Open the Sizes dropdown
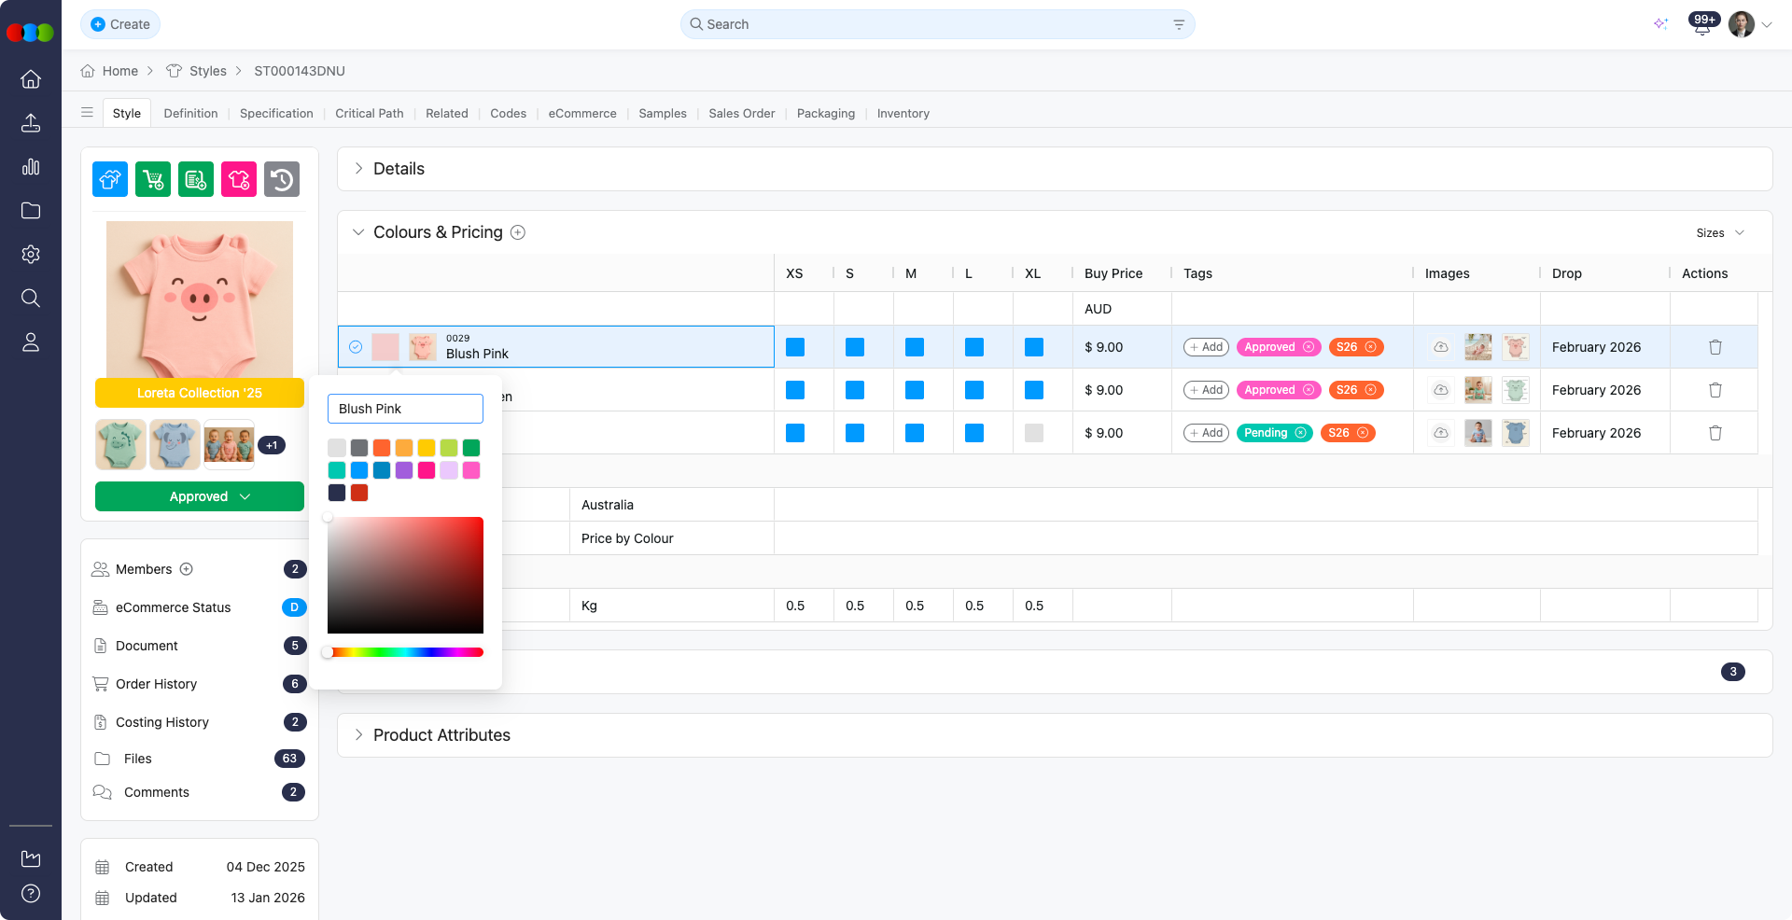The width and height of the screenshot is (1792, 920). coord(1719,232)
